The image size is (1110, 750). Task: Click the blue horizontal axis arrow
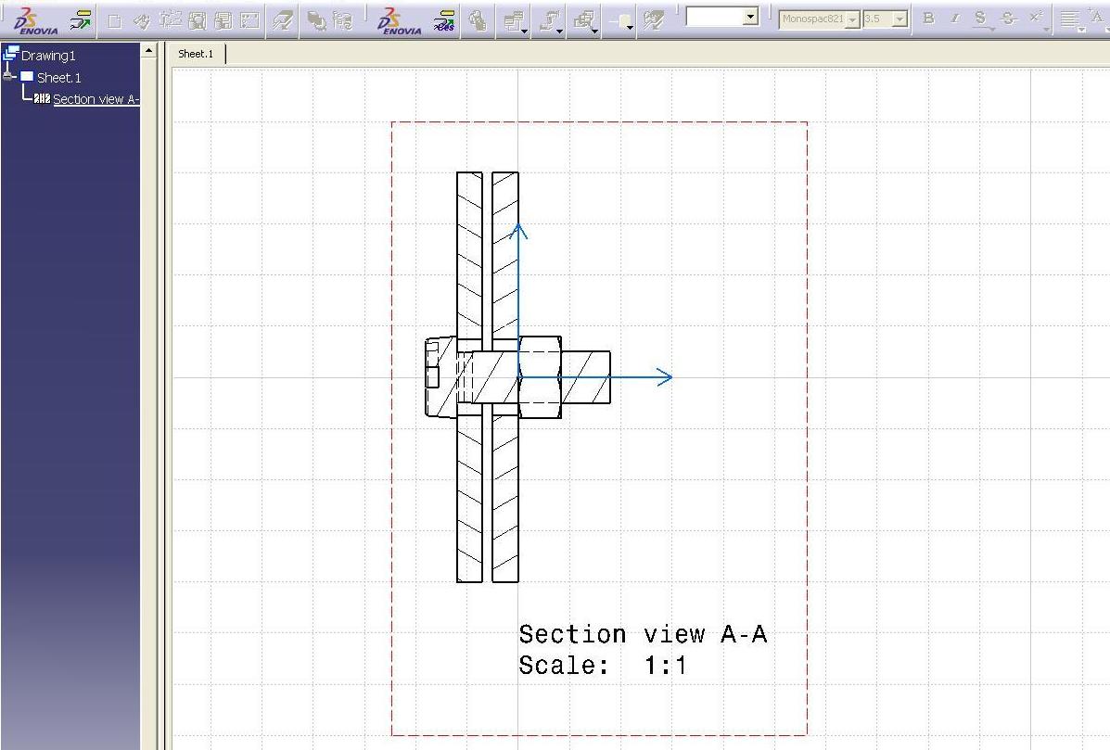tap(595, 377)
